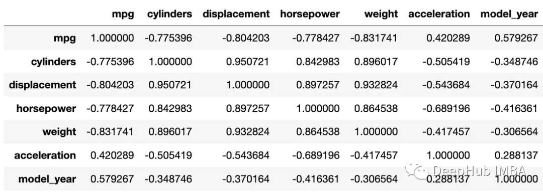
Task: Select the model_year row label
Action: point(47,179)
